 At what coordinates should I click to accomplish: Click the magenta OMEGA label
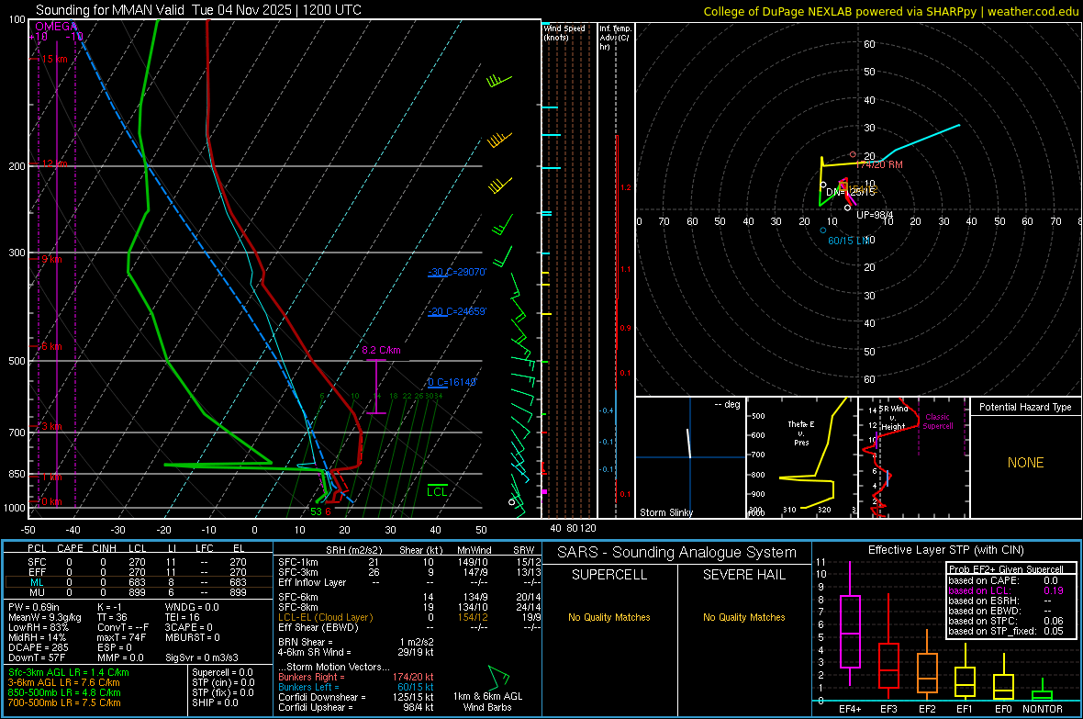55,27
